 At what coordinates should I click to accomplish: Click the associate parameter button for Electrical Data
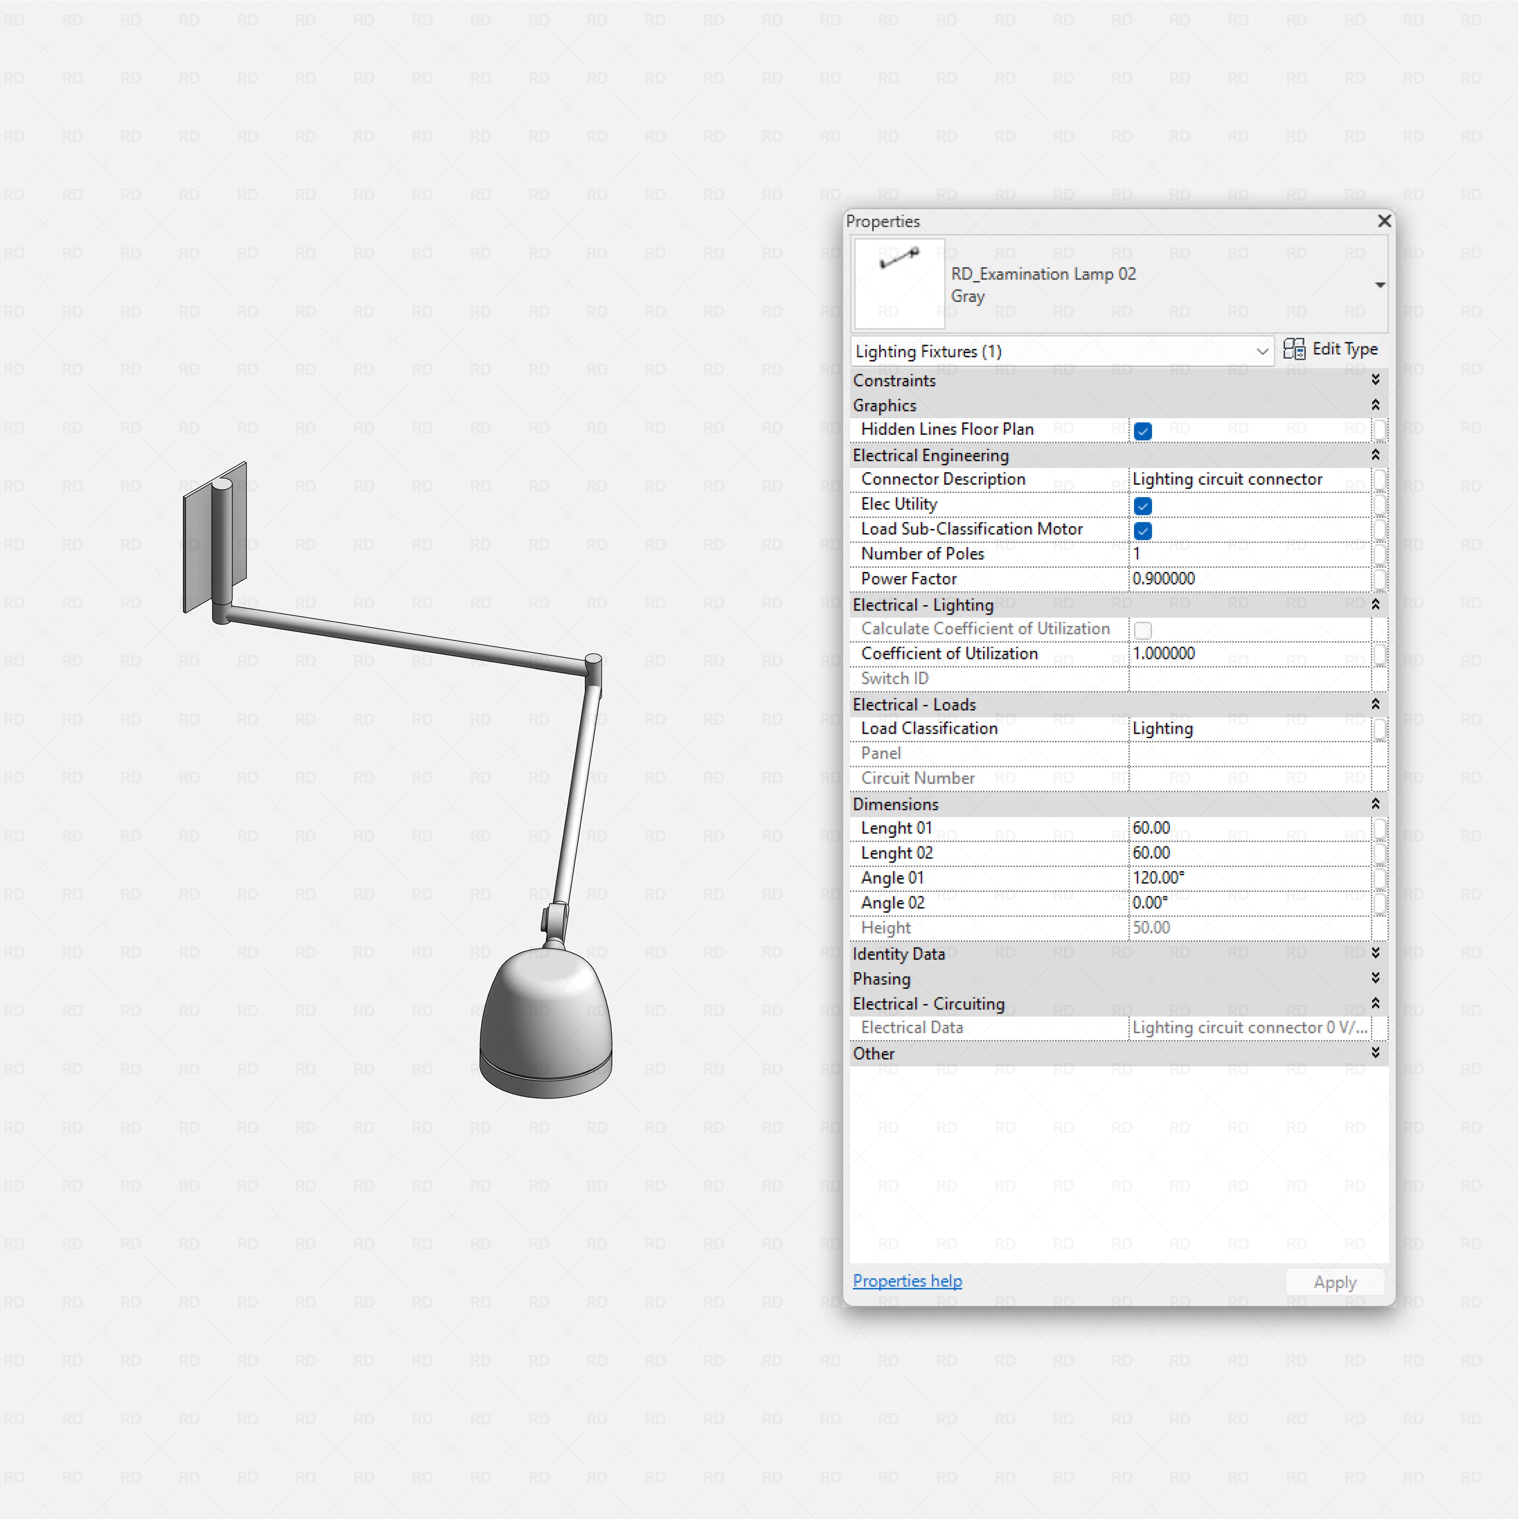[x=1381, y=1028]
